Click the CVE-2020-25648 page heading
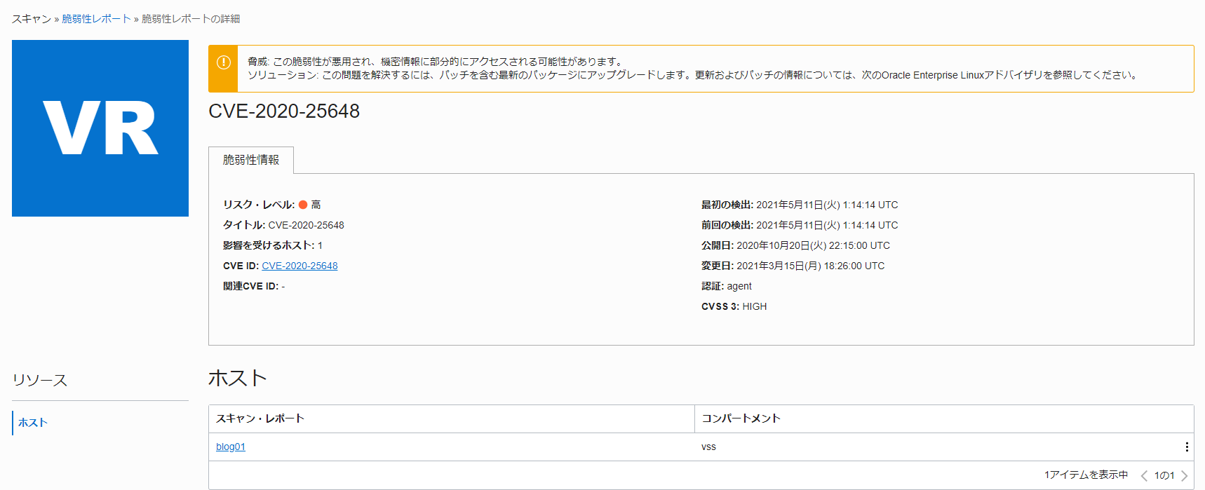Image resolution: width=1205 pixels, height=490 pixels. 284,111
